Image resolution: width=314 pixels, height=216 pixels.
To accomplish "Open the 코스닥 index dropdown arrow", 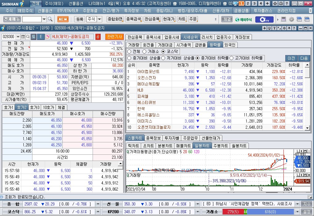I will (x=98, y=212).
